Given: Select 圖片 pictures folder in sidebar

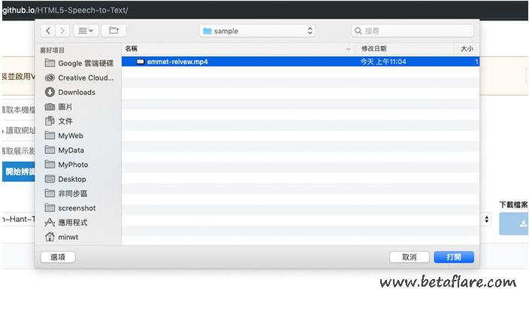Looking at the screenshot, I should 65,107.
